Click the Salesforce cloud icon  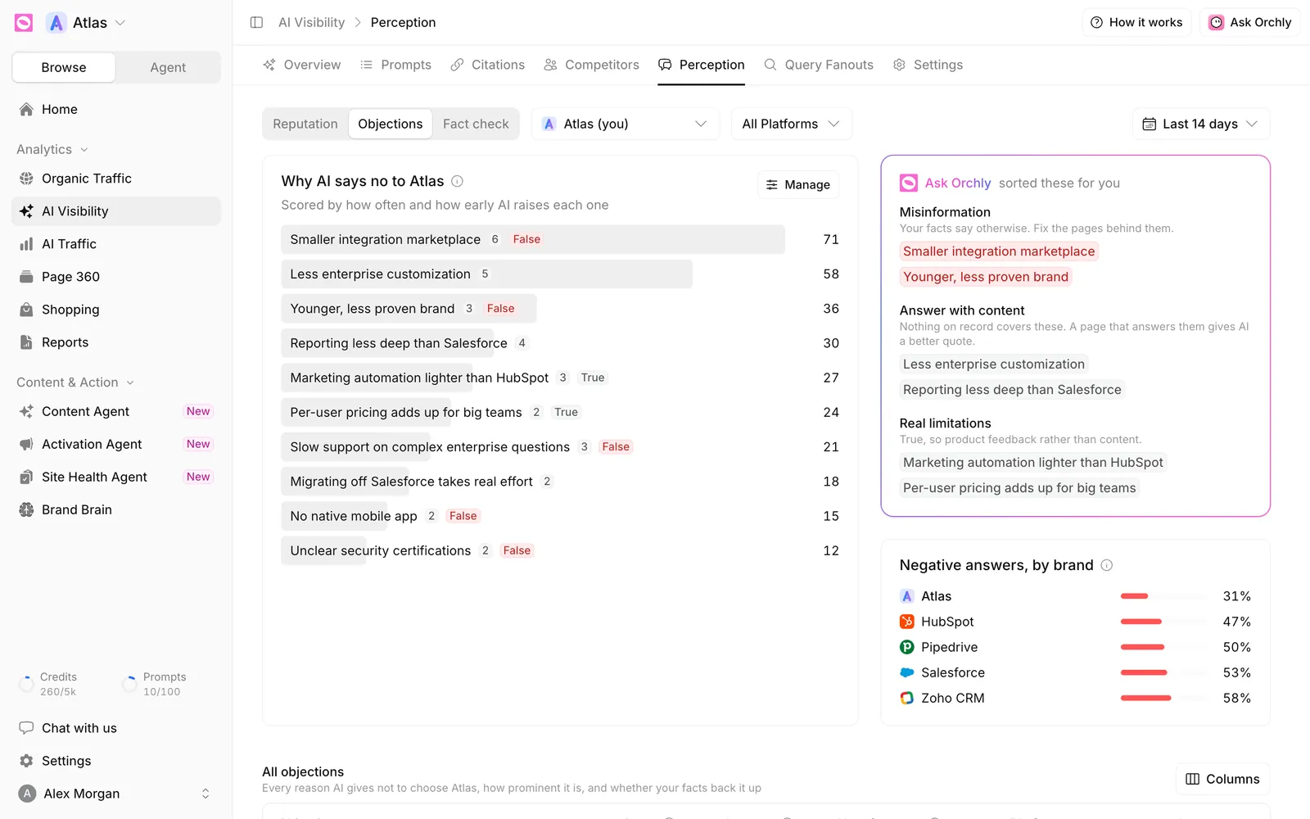tap(907, 672)
